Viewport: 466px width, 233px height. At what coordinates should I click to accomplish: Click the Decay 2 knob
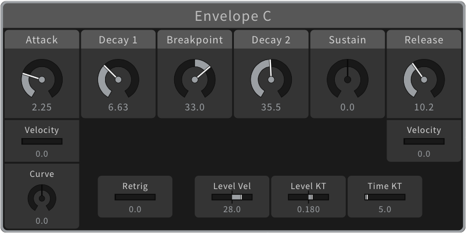271,79
